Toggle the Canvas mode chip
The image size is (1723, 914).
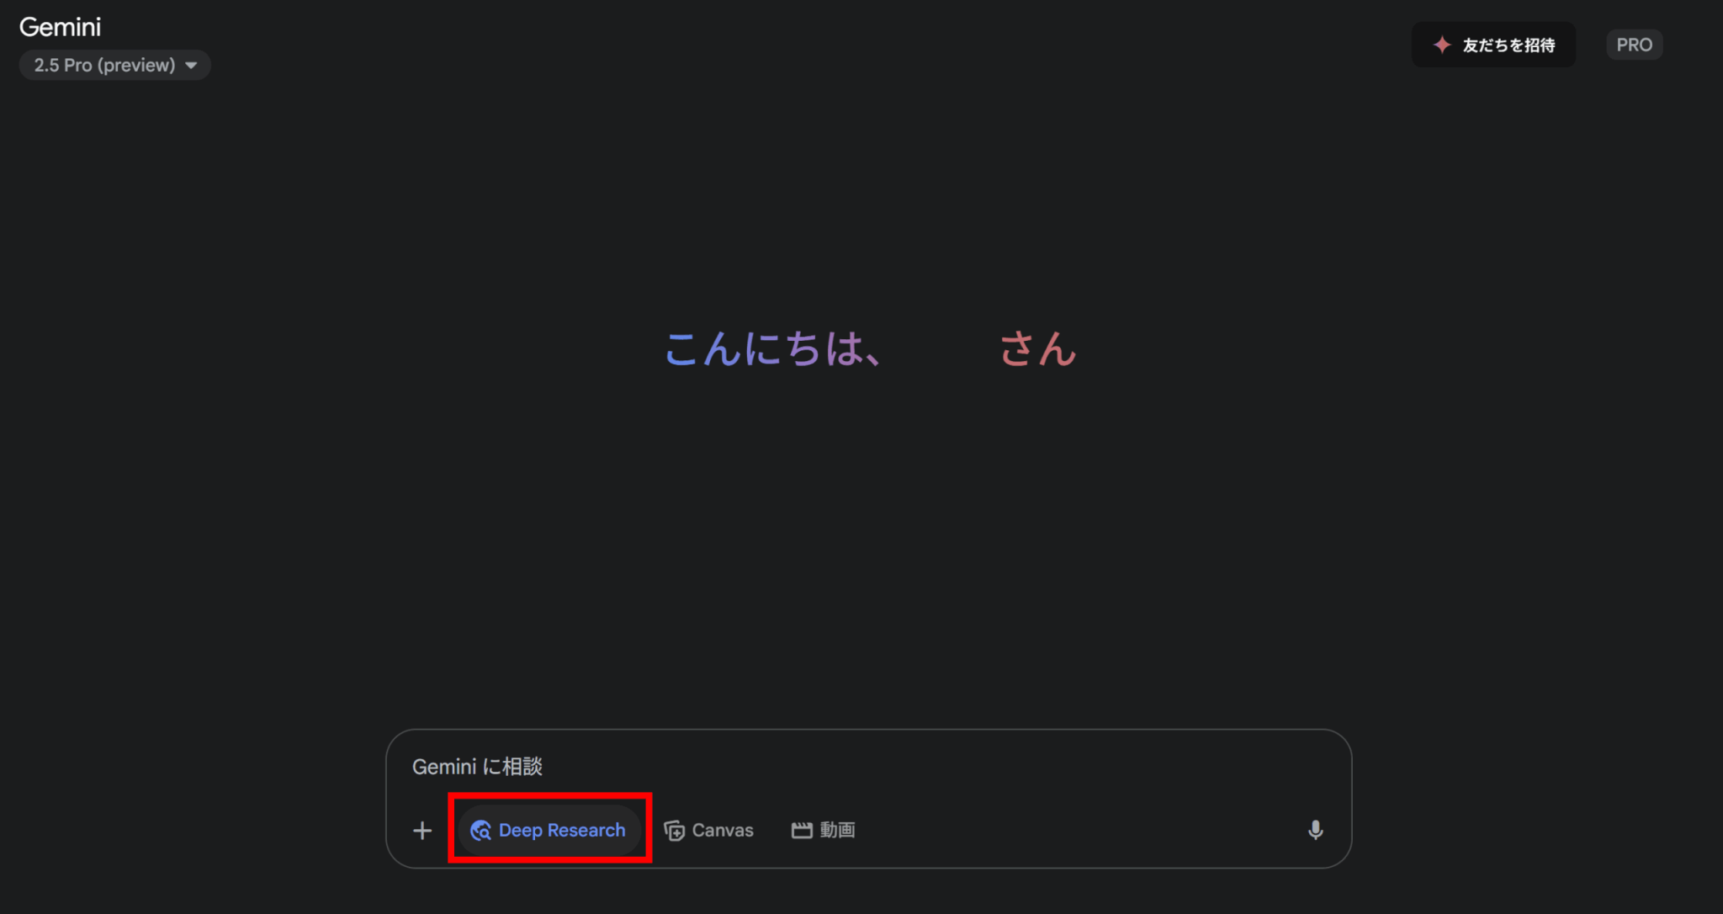(x=708, y=831)
